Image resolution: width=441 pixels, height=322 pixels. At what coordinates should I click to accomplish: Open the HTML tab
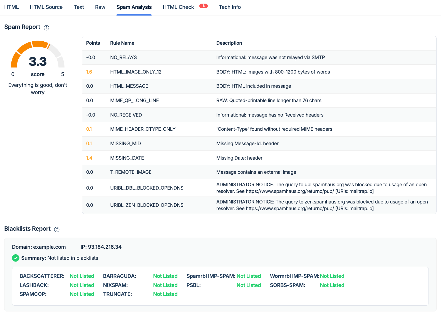11,7
